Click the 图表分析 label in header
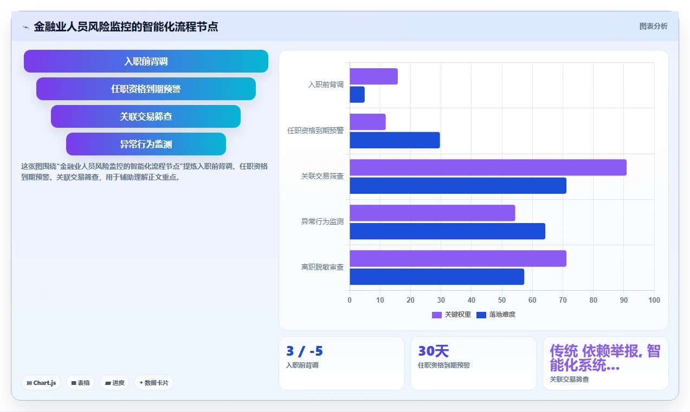The width and height of the screenshot is (690, 412). click(x=653, y=26)
